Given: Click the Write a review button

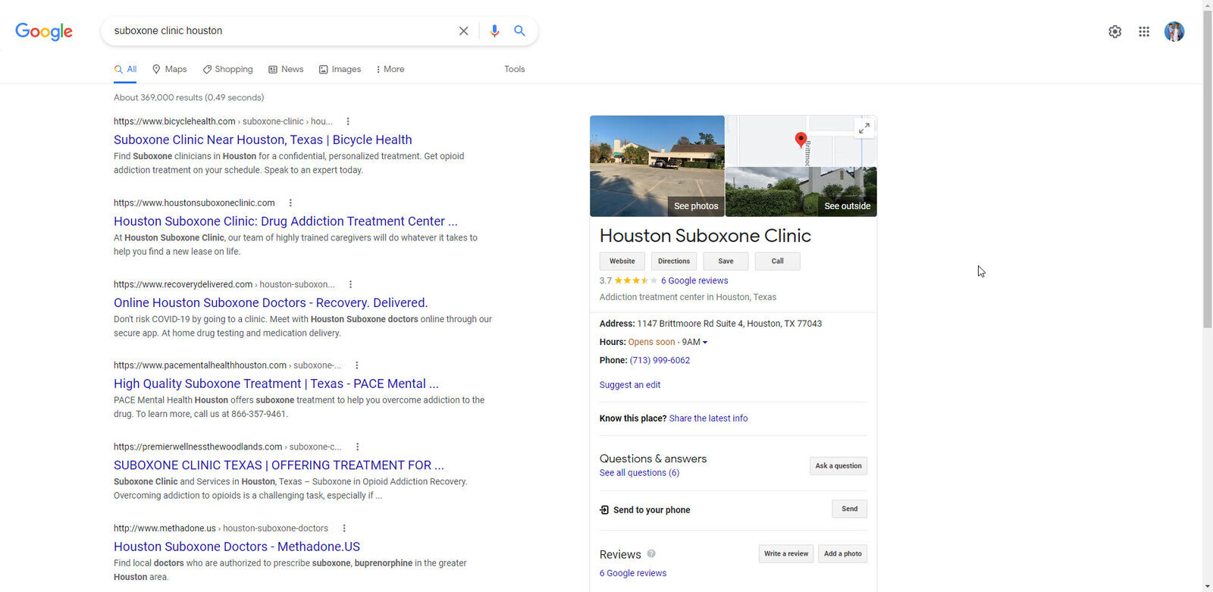Looking at the screenshot, I should 786,553.
